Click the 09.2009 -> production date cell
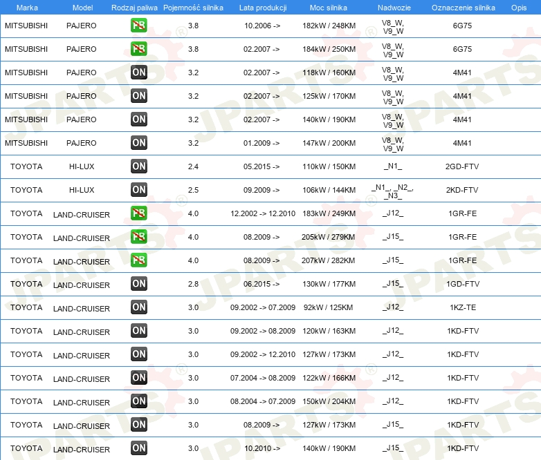This screenshot has width=541, height=460. click(262, 190)
